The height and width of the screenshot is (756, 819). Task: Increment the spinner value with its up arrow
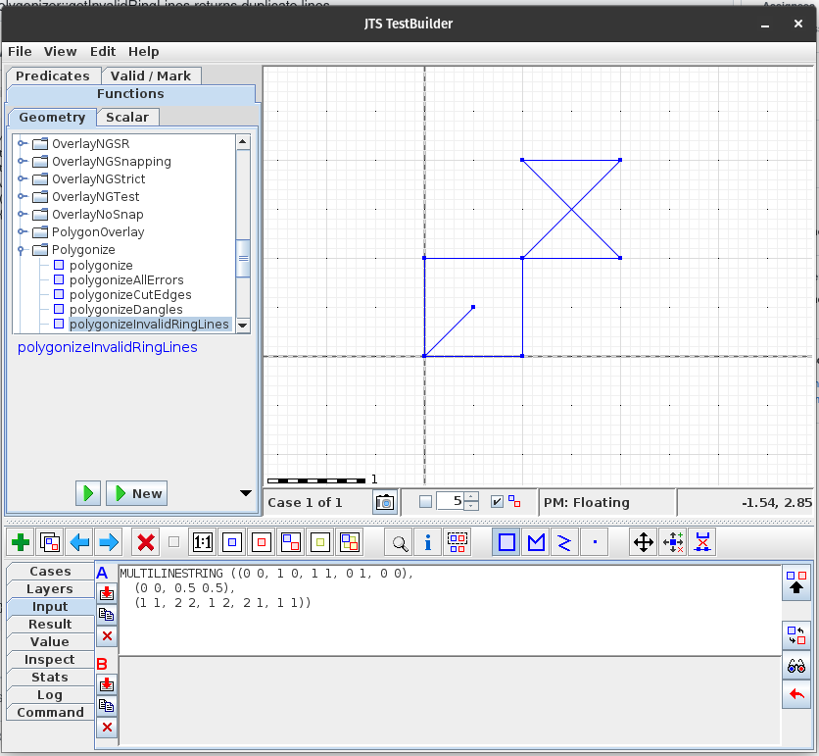tap(469, 495)
